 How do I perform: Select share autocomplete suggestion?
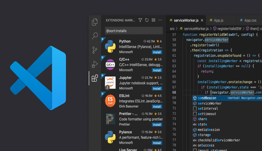[227, 119]
